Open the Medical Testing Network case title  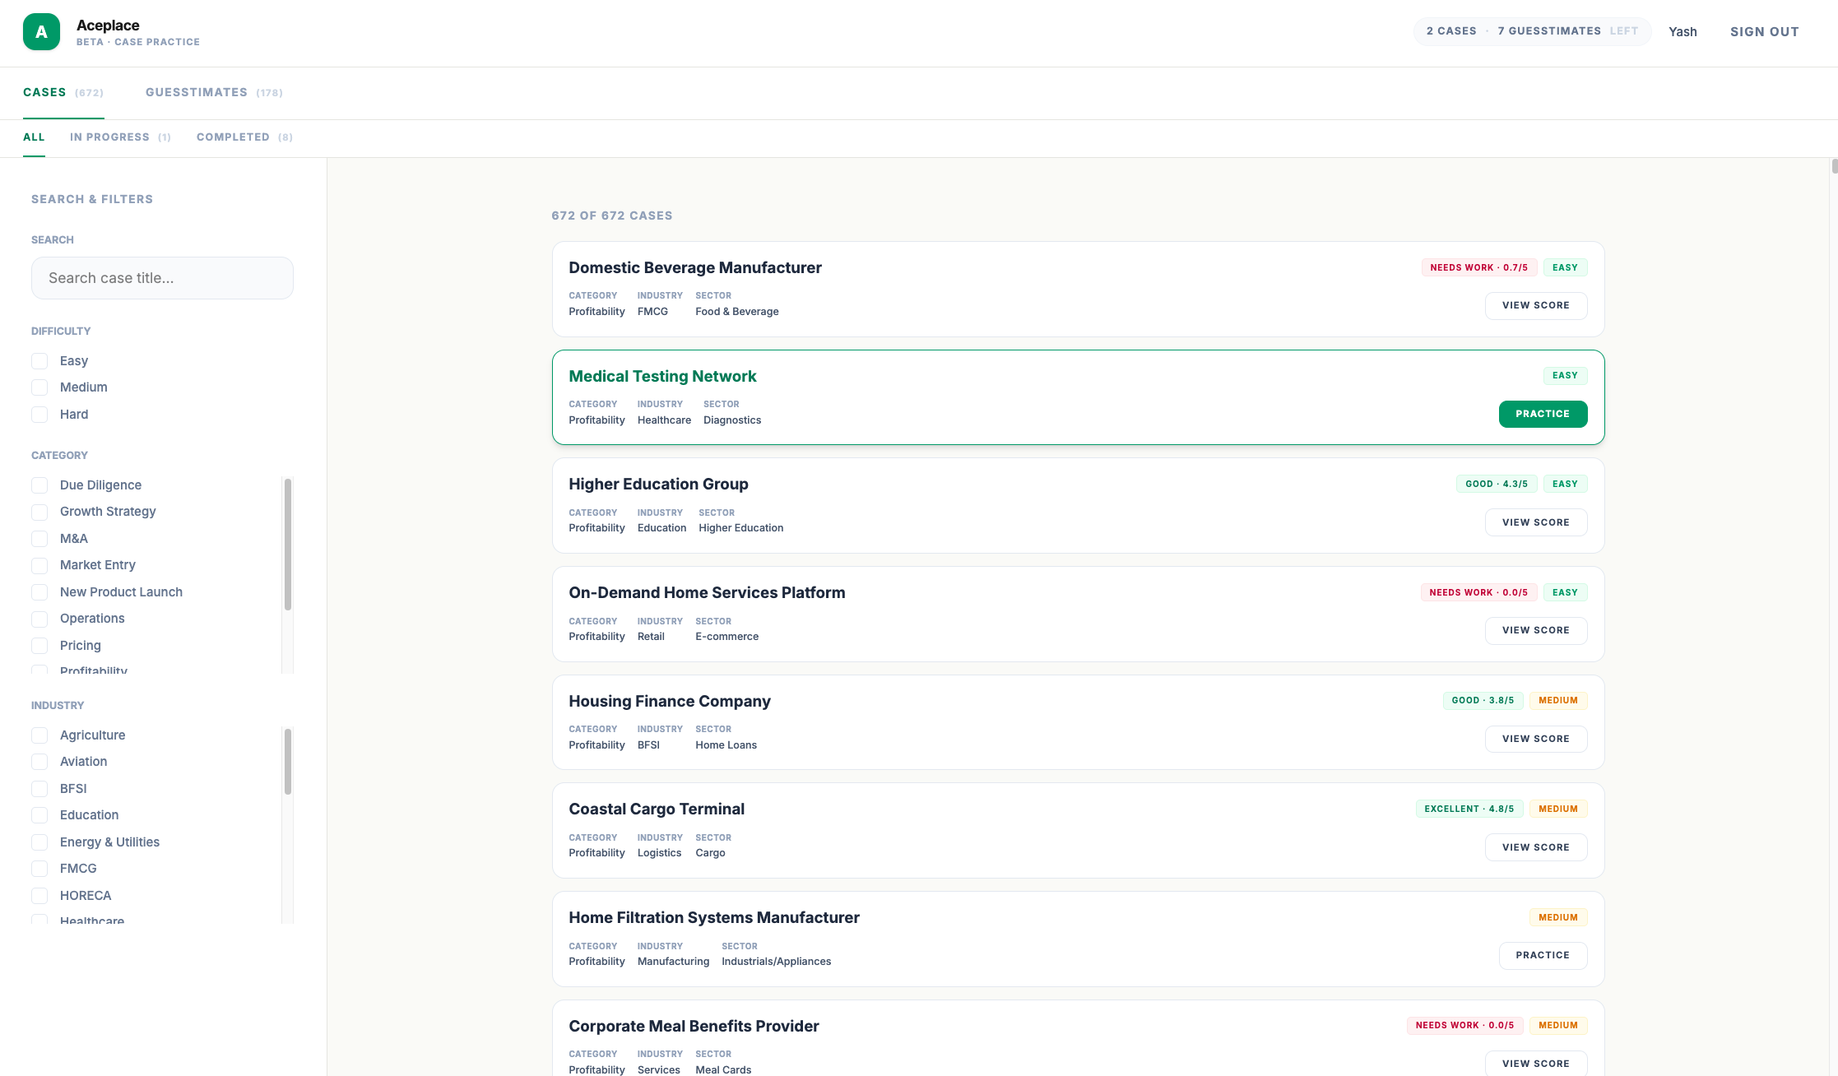662,376
